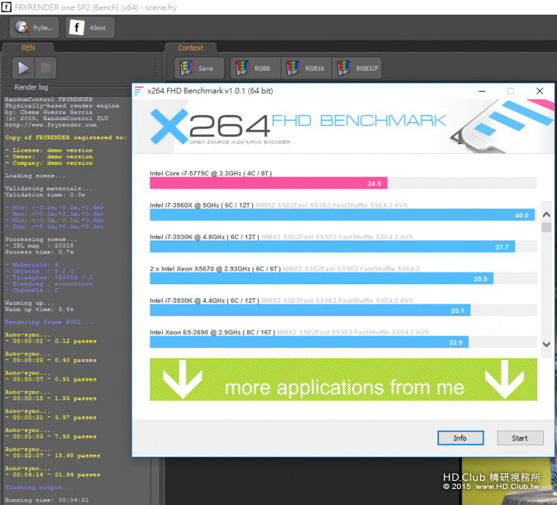557x505 pixels.
Task: Click the results list scroll down arrow
Action: pyautogui.click(x=546, y=344)
